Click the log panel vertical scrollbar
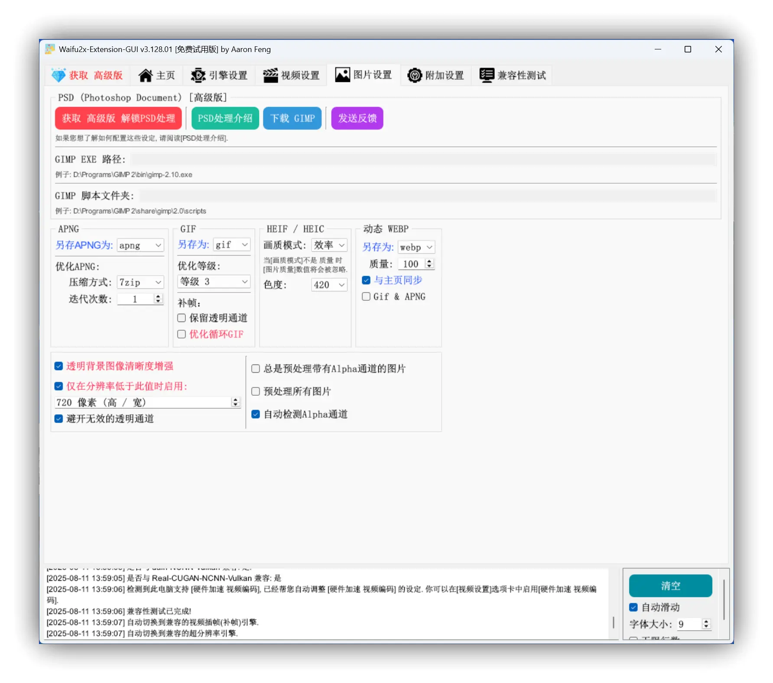 614,622
